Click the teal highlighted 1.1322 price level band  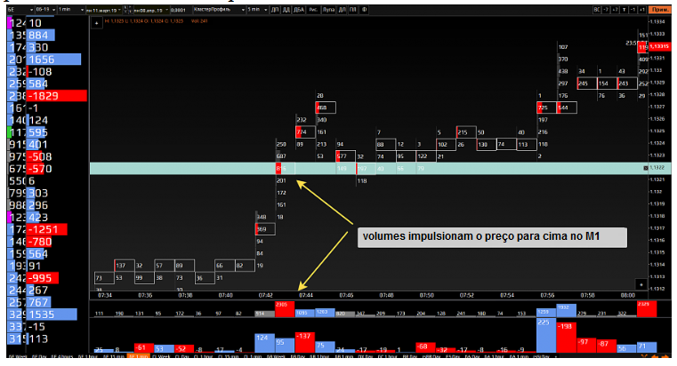pos(489,167)
